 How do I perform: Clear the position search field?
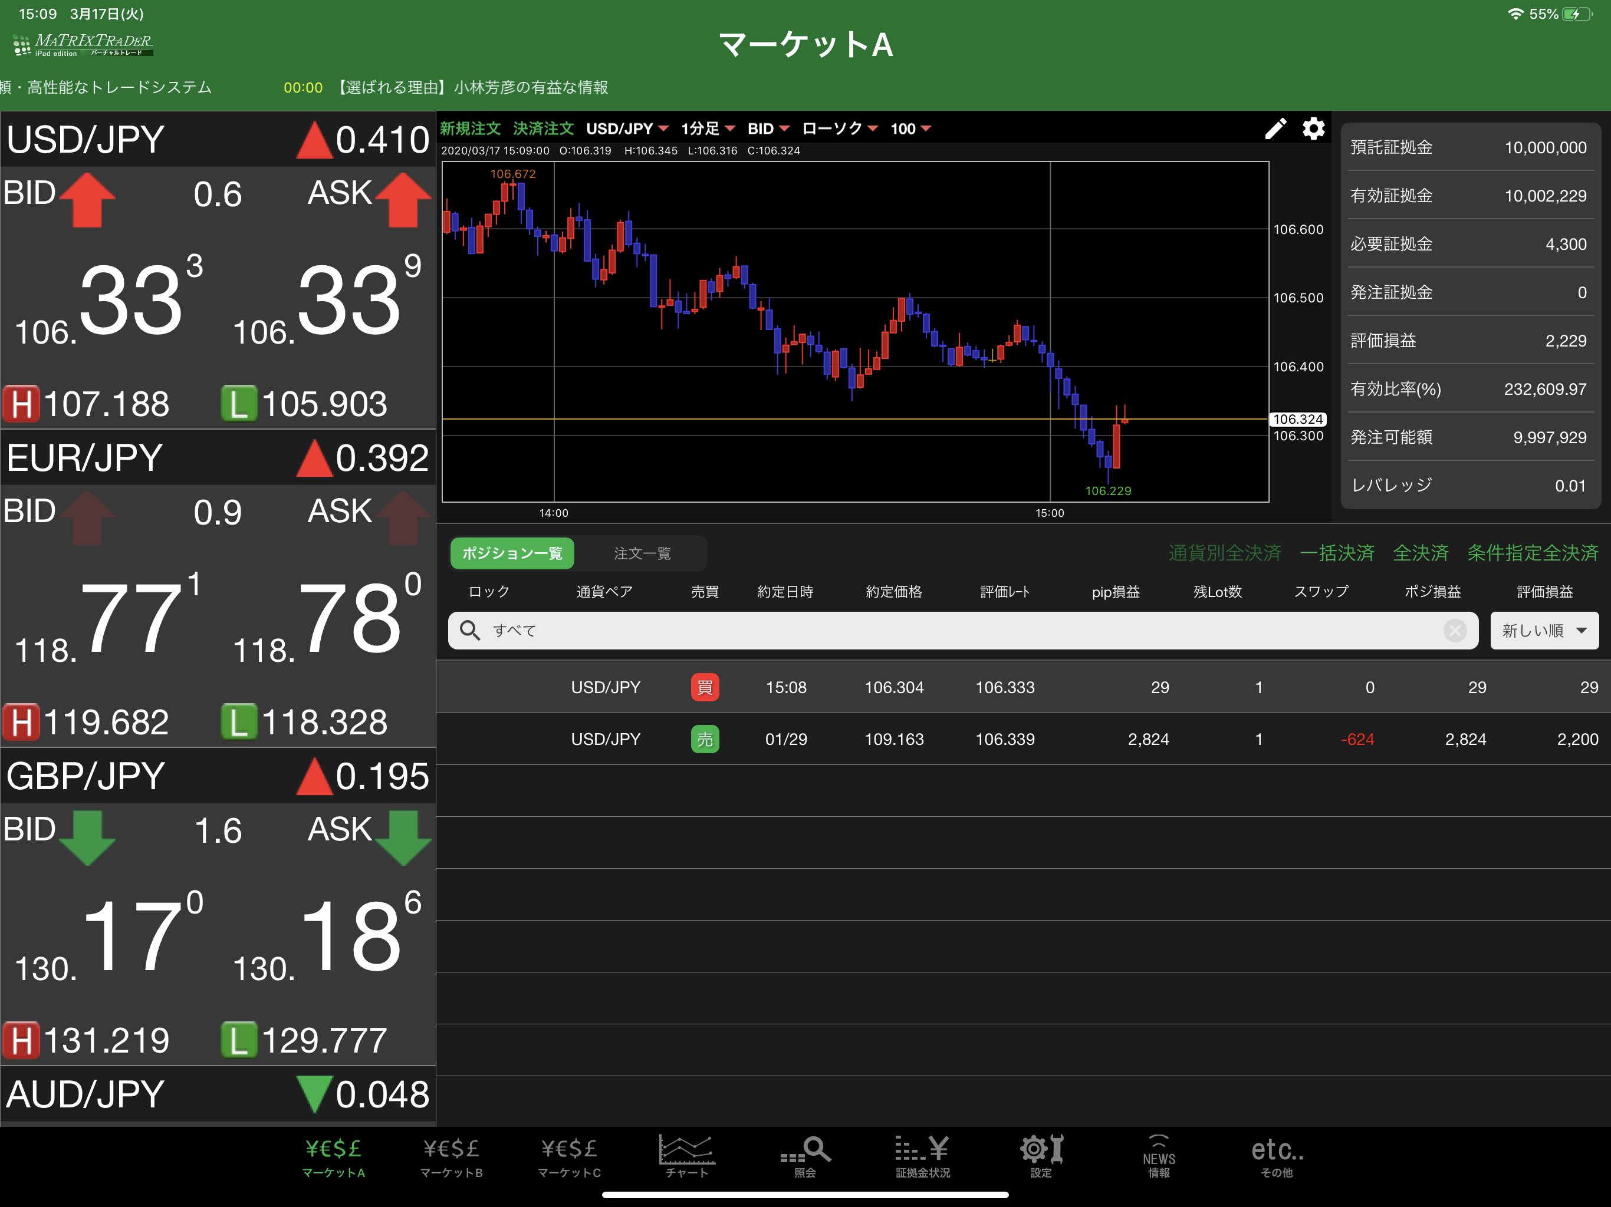[1454, 631]
